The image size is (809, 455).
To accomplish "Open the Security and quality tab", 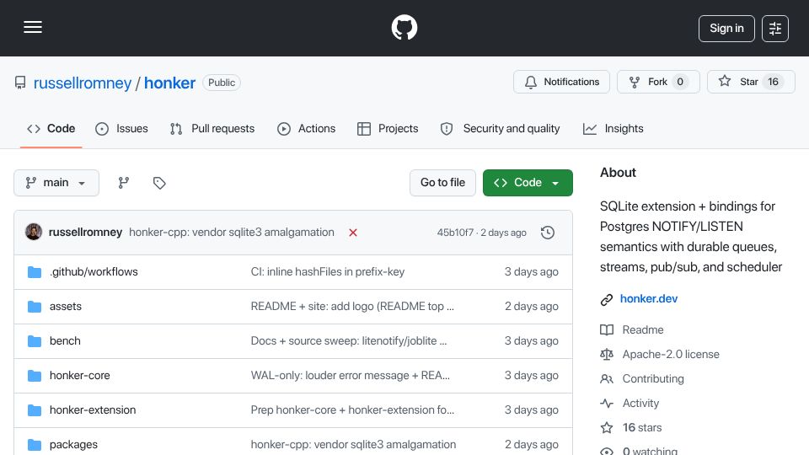I will pyautogui.click(x=500, y=128).
